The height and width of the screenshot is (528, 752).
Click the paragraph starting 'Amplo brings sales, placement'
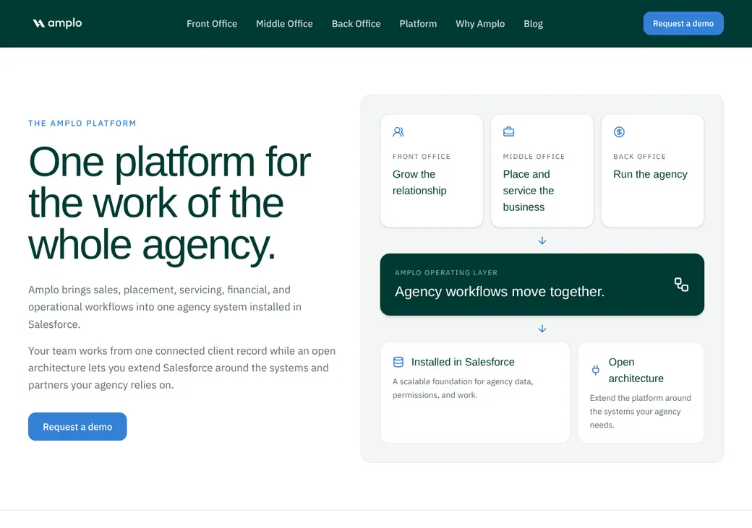[x=165, y=307]
